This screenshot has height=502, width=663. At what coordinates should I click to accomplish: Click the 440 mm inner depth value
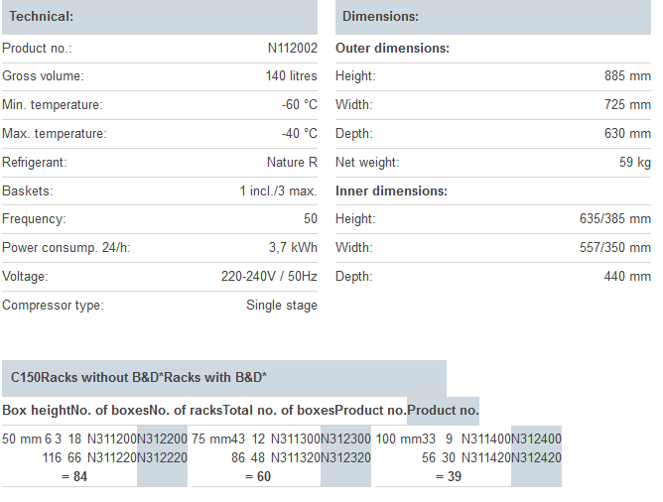coord(627,277)
